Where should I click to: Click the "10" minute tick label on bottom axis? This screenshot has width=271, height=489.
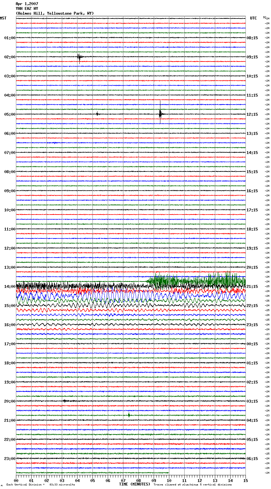tap(169, 481)
